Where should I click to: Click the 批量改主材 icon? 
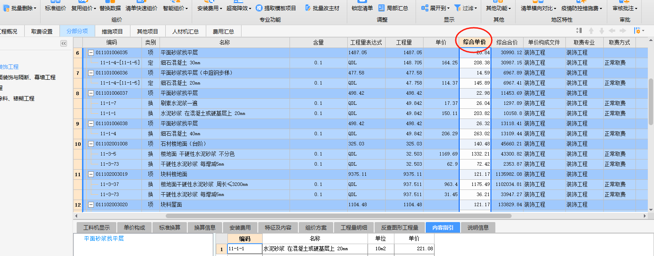point(307,8)
